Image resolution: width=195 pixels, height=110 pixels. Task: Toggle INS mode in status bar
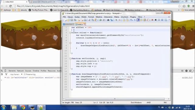165,103
